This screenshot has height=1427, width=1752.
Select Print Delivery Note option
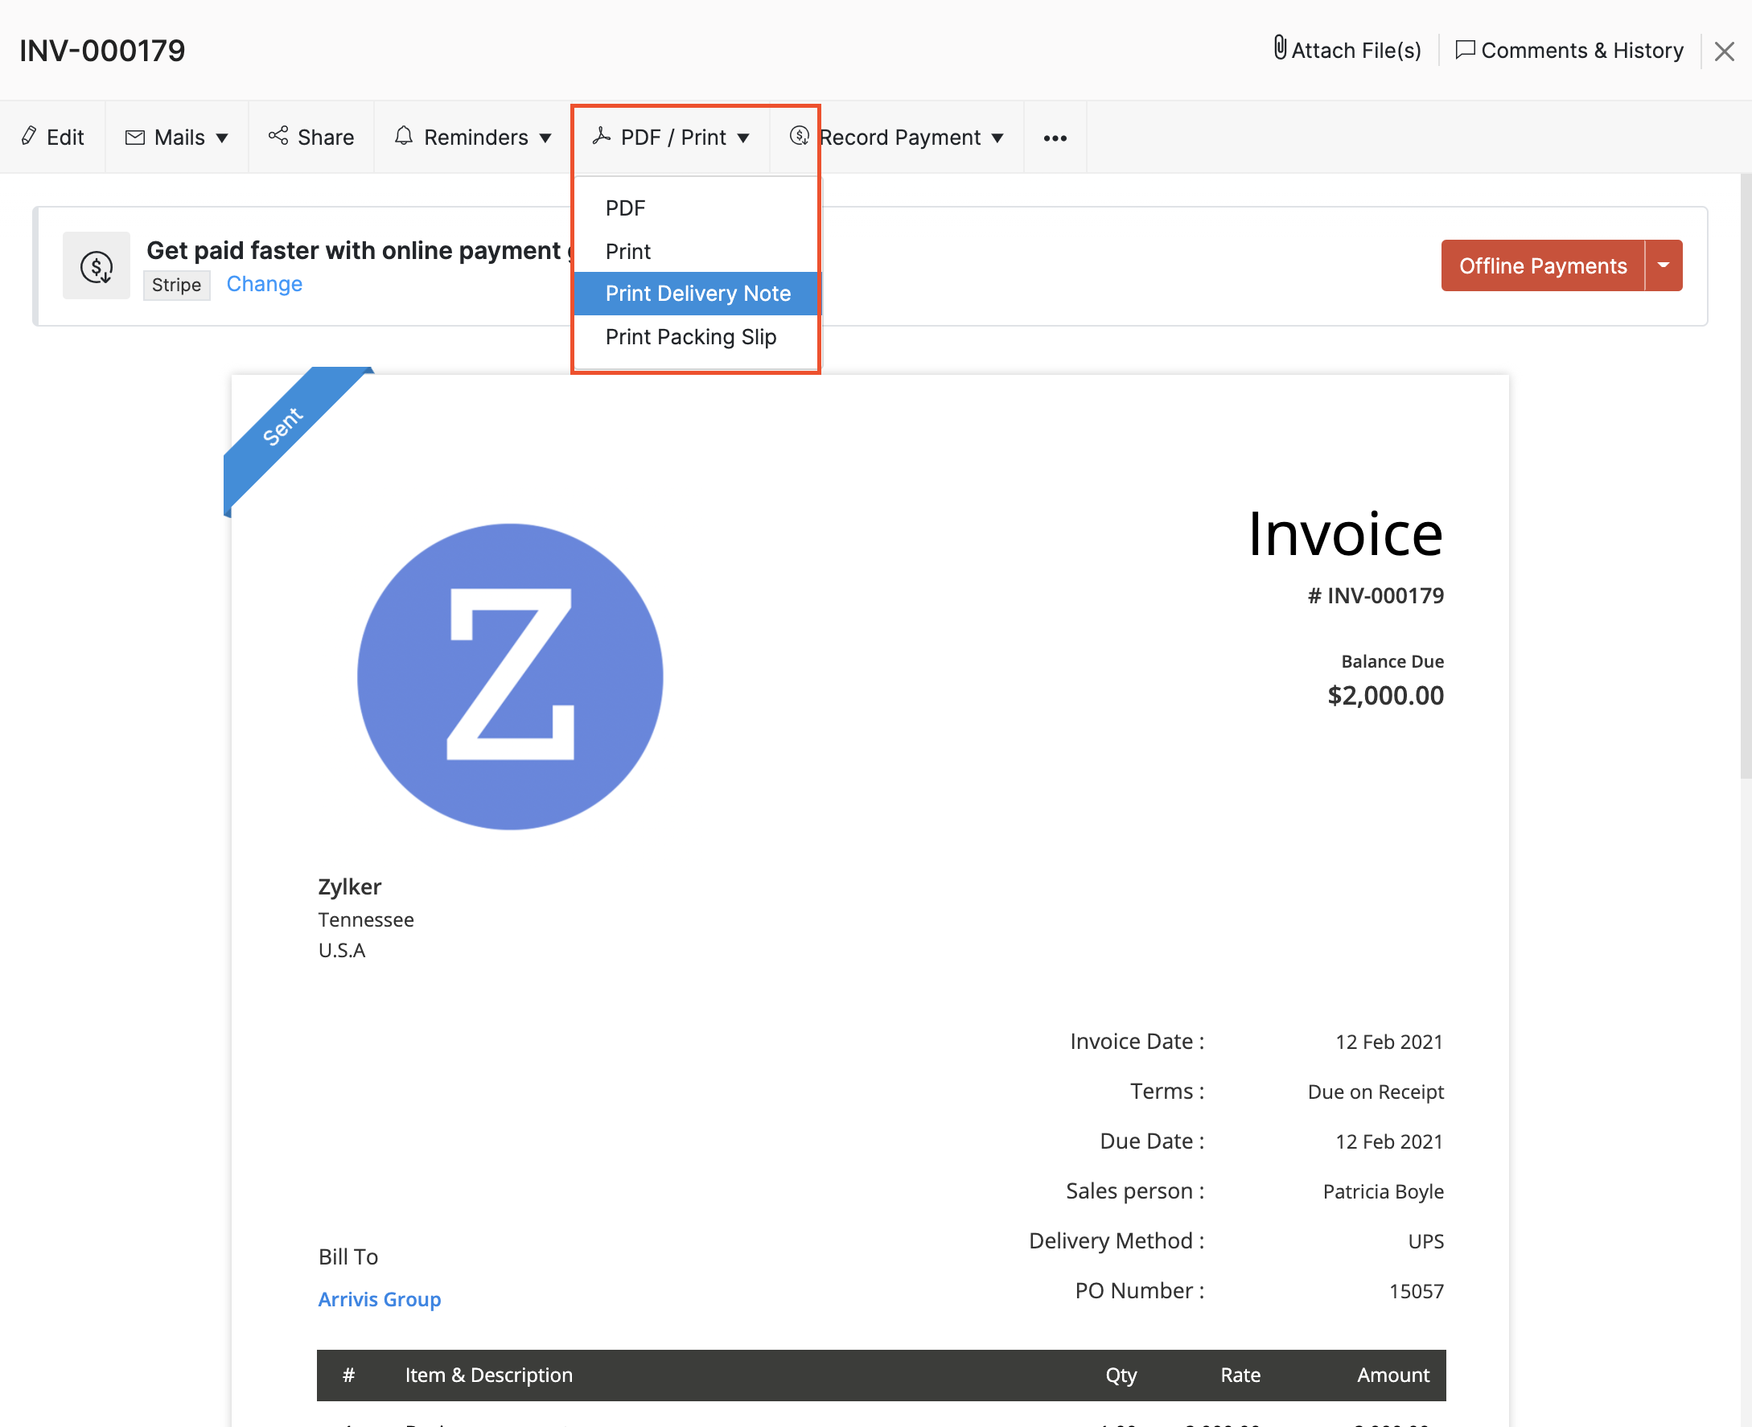(x=698, y=292)
